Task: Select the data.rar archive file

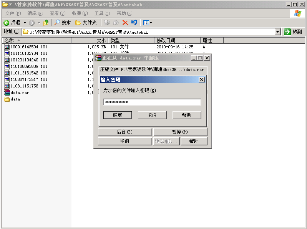Action: coord(19,92)
